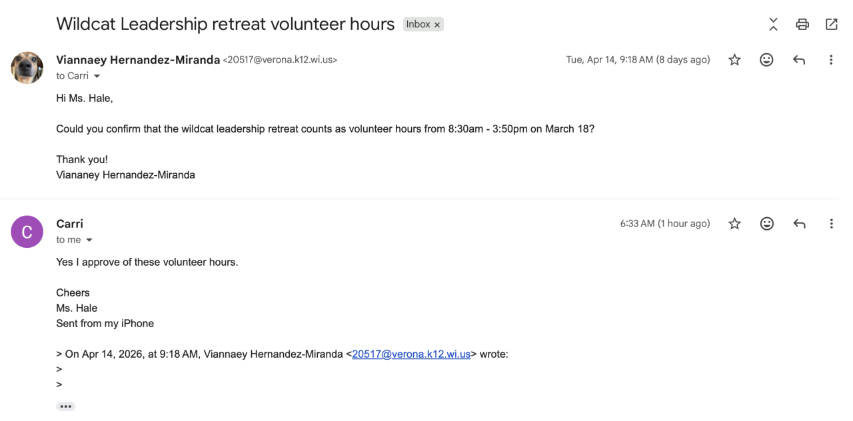Reply to Carri's message
The height and width of the screenshot is (421, 853).
(799, 224)
